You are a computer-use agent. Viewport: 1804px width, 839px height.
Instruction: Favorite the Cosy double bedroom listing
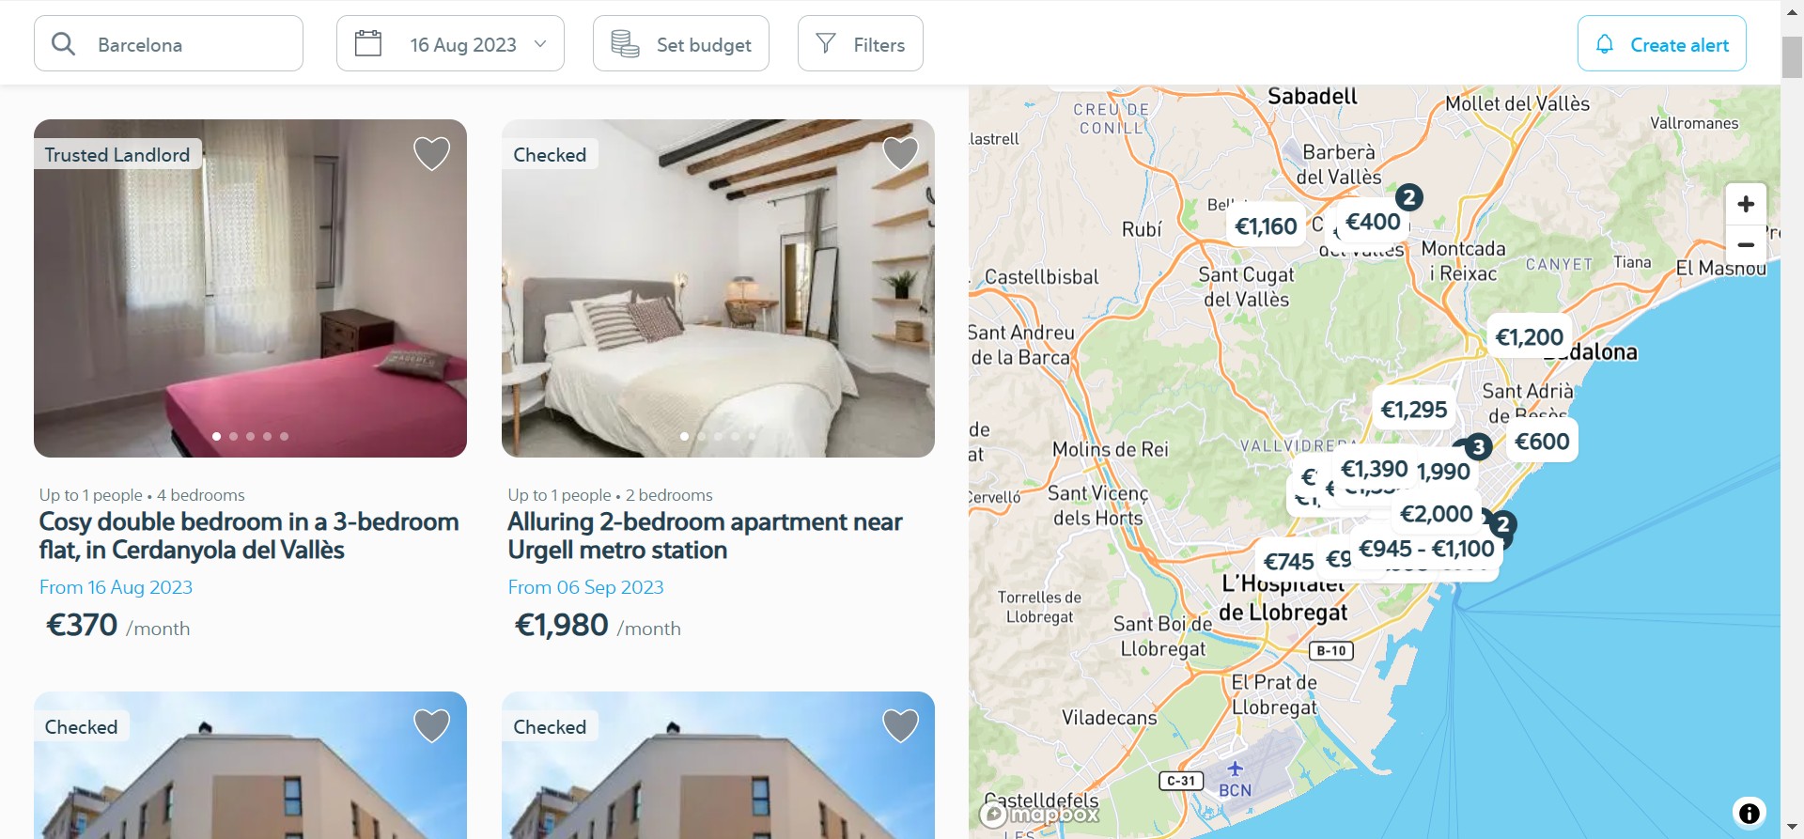[x=432, y=153]
